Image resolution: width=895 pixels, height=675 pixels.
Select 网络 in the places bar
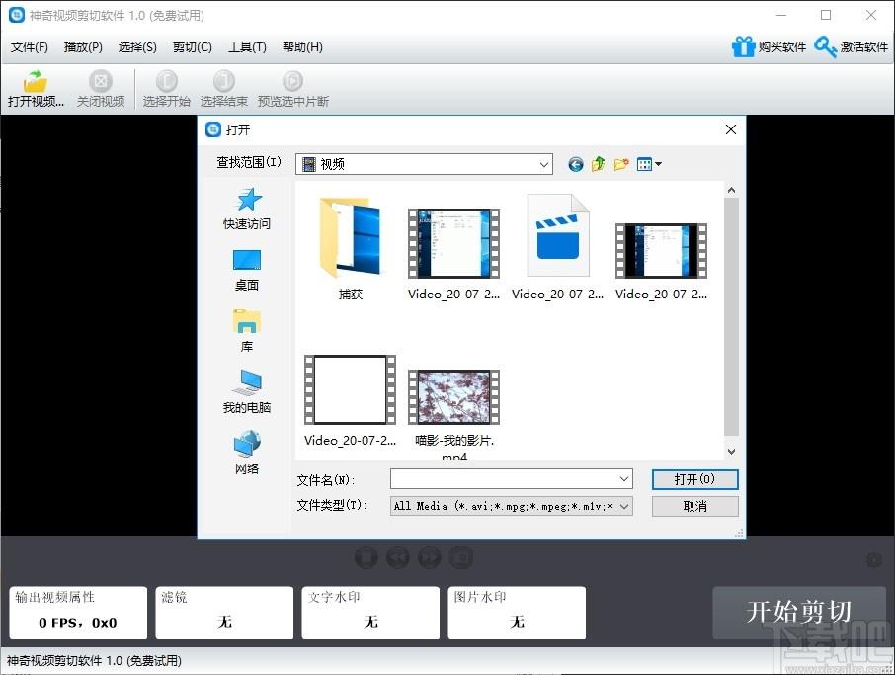coord(247,454)
